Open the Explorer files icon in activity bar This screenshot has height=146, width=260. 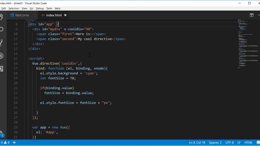1,17
